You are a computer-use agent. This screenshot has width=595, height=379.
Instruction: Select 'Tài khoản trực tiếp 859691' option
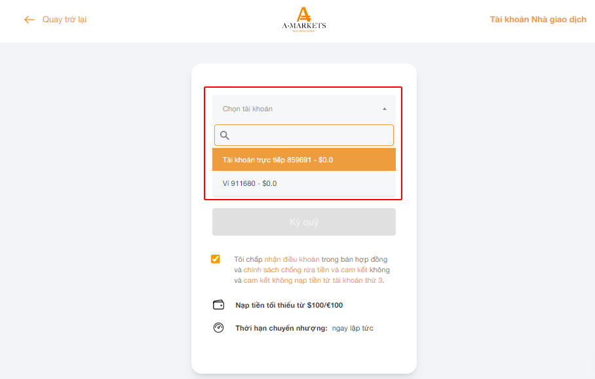pyautogui.click(x=304, y=160)
